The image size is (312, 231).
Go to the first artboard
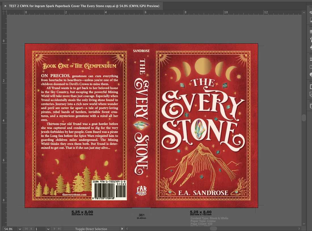tap(26, 229)
